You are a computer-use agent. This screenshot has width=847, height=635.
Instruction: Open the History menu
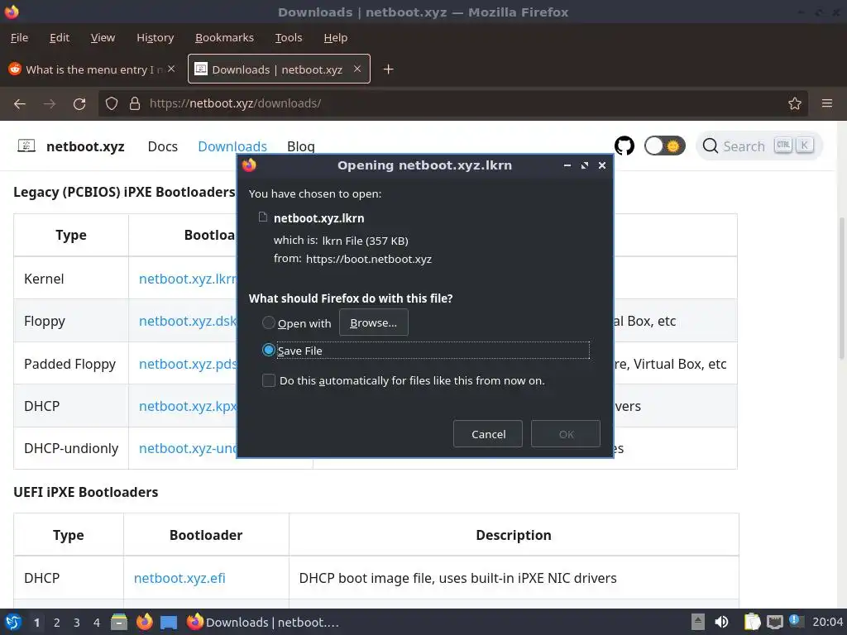pyautogui.click(x=155, y=37)
